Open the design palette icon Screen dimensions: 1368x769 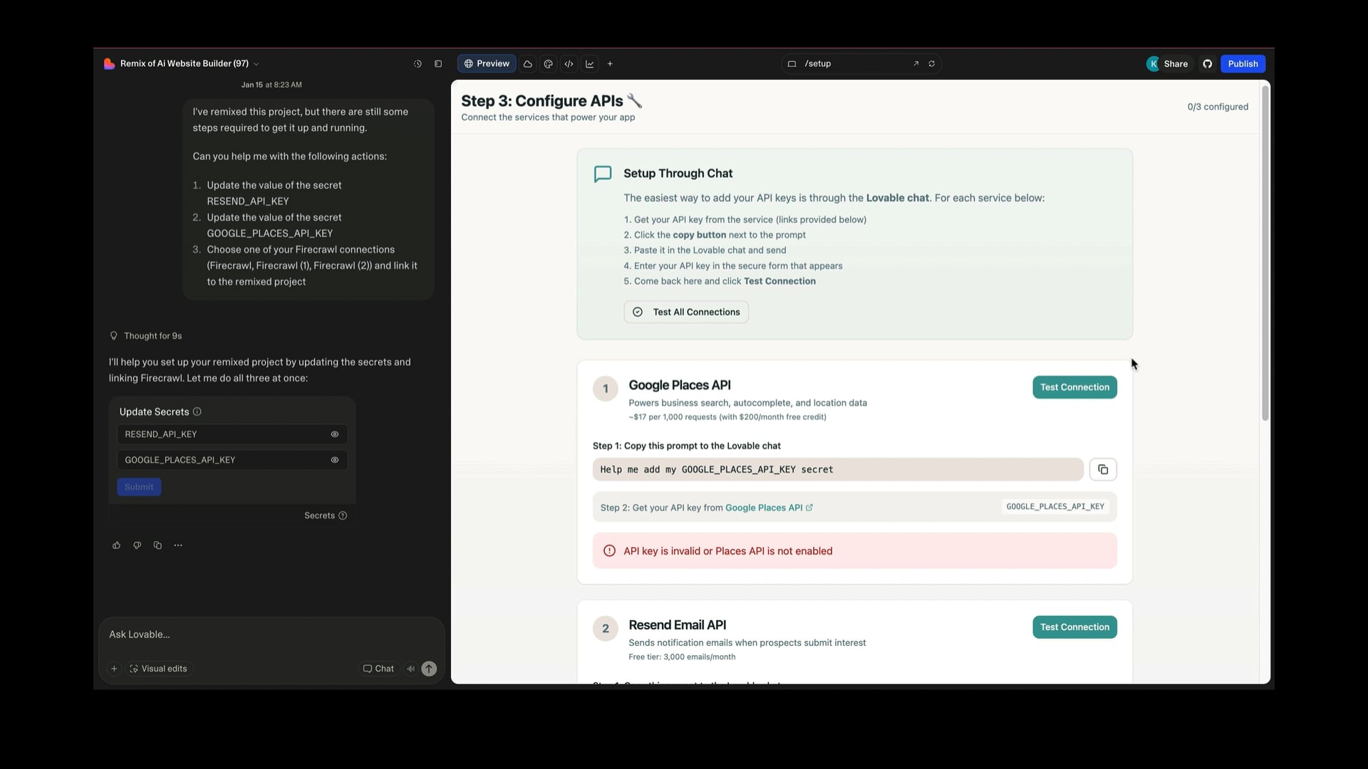click(549, 64)
